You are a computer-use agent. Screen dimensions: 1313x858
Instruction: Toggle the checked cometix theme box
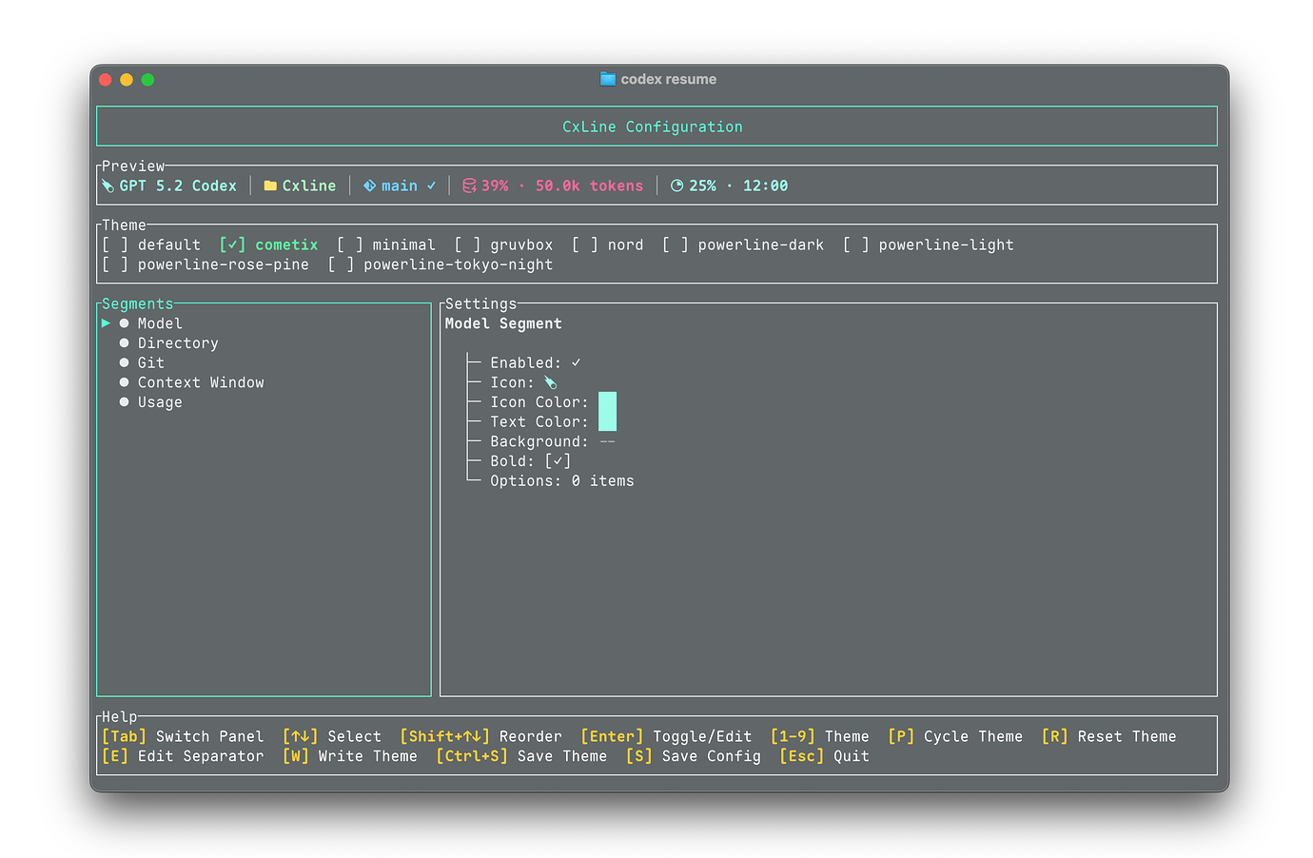pos(232,245)
